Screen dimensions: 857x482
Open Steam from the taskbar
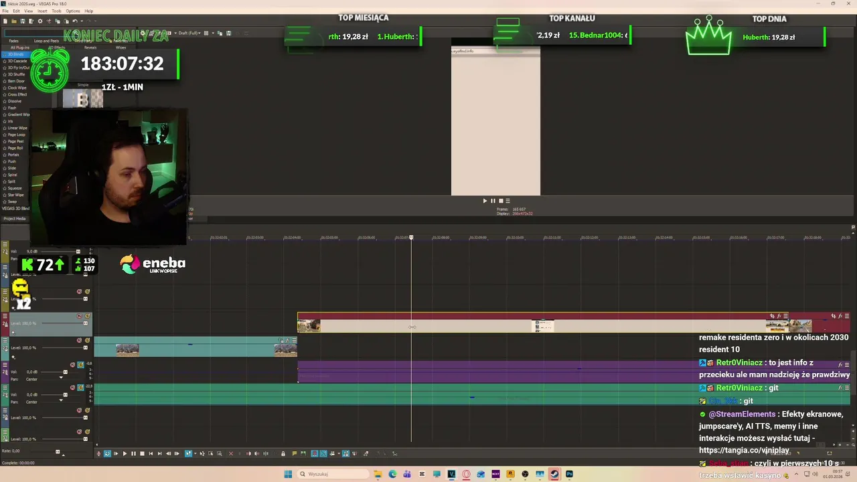click(x=554, y=474)
